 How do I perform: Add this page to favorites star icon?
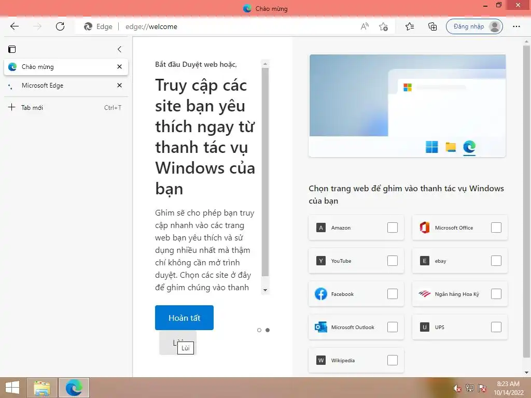pyautogui.click(x=384, y=26)
